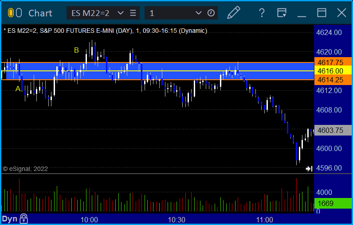Open the symbol list menu icon
Viewport: 353px width, 225px height.
133,13
